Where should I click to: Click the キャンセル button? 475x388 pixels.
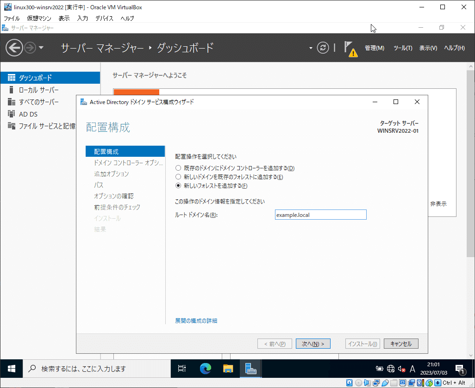click(x=401, y=344)
